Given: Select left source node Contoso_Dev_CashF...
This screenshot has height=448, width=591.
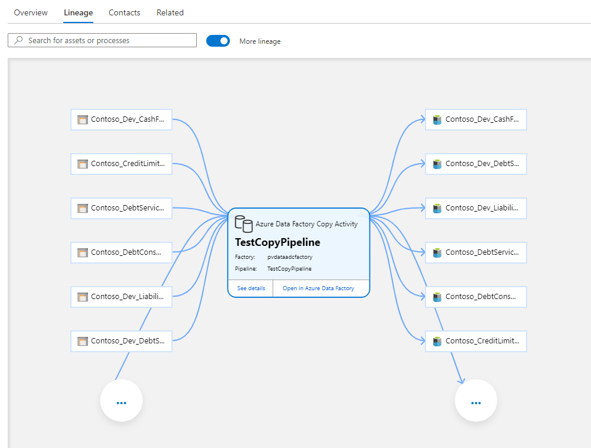Looking at the screenshot, I should click(121, 120).
